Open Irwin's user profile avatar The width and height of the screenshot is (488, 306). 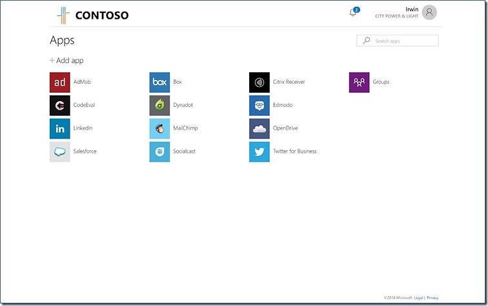point(429,12)
